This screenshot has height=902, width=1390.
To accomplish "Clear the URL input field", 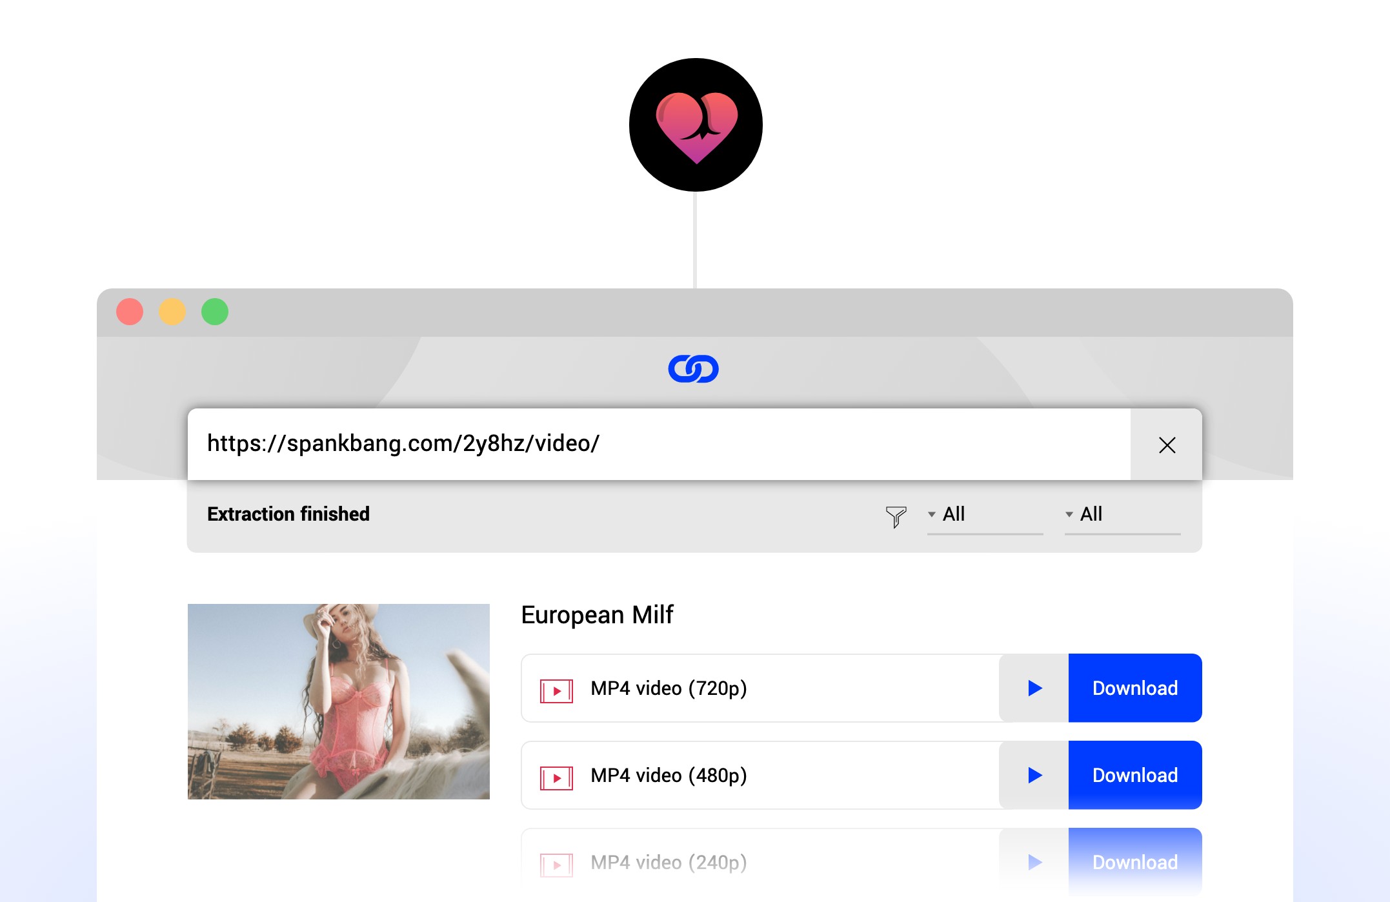I will click(1166, 445).
